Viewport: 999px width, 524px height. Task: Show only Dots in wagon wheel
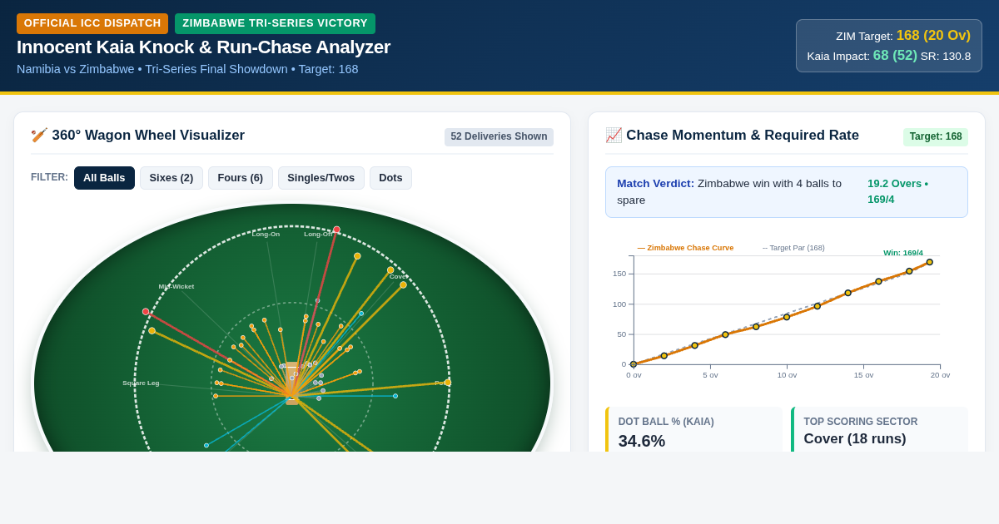click(390, 178)
